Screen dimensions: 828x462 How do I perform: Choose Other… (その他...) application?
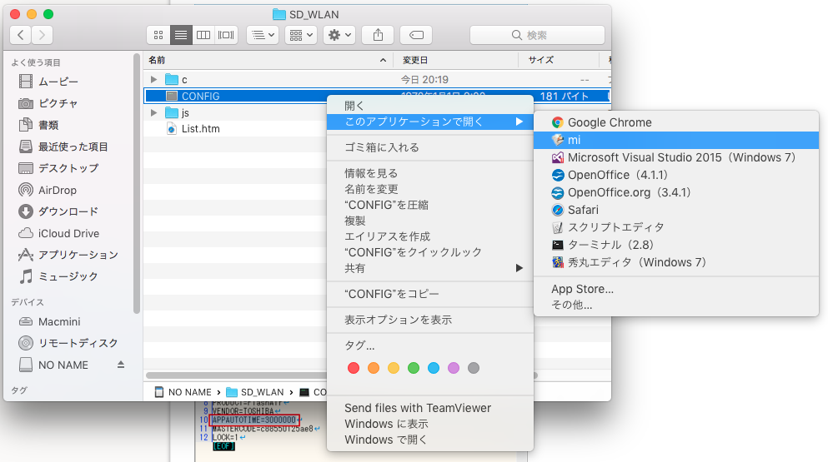point(676,305)
